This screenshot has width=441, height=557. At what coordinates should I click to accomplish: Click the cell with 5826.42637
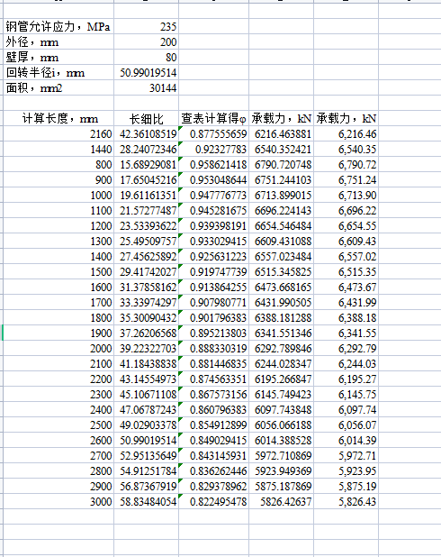point(282,501)
